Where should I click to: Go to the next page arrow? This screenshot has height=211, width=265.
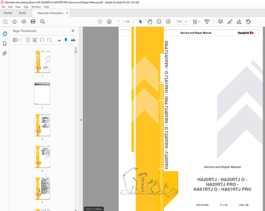tap(109, 21)
